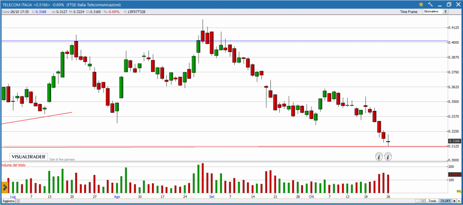Click the gold favorites star in title bar
This screenshot has width=463, height=205.
point(421,4)
